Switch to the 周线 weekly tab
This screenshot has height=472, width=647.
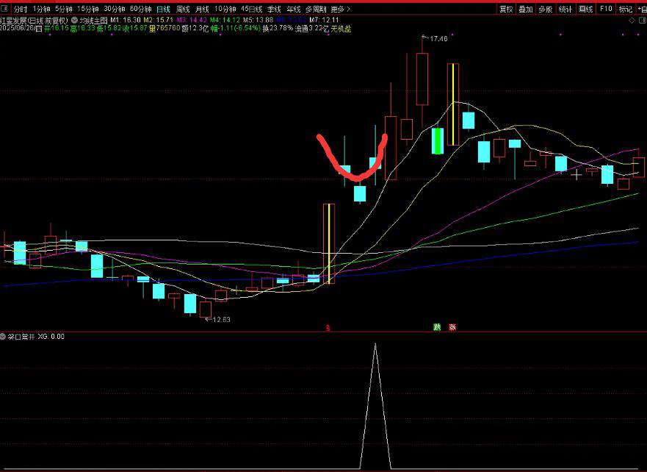coord(183,10)
